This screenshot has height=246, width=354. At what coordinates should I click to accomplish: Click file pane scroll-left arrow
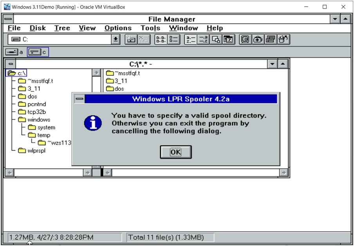coord(108,173)
